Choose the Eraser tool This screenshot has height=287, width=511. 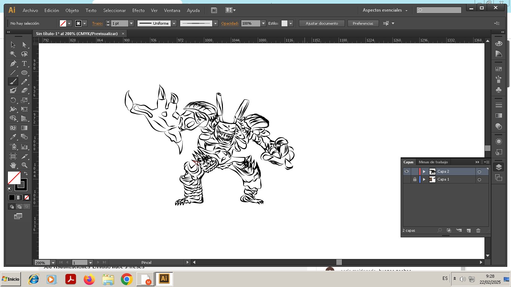click(x=24, y=90)
